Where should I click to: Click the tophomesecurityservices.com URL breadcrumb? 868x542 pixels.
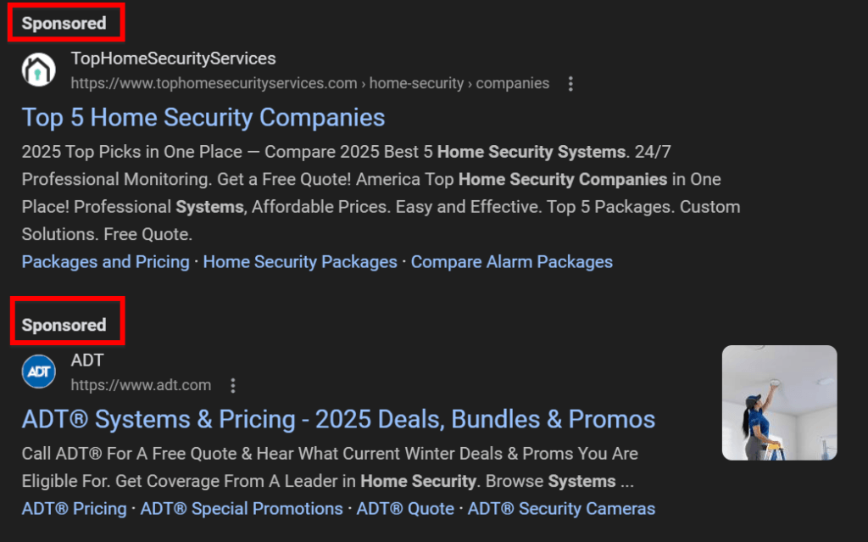pos(309,84)
